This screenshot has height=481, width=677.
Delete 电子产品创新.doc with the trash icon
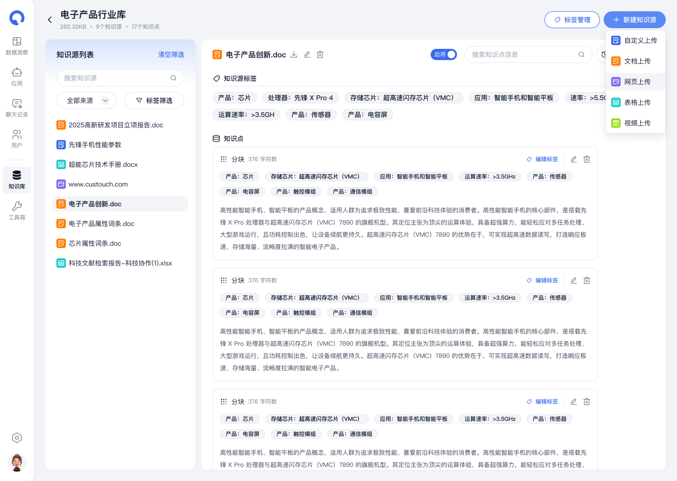[x=320, y=54]
